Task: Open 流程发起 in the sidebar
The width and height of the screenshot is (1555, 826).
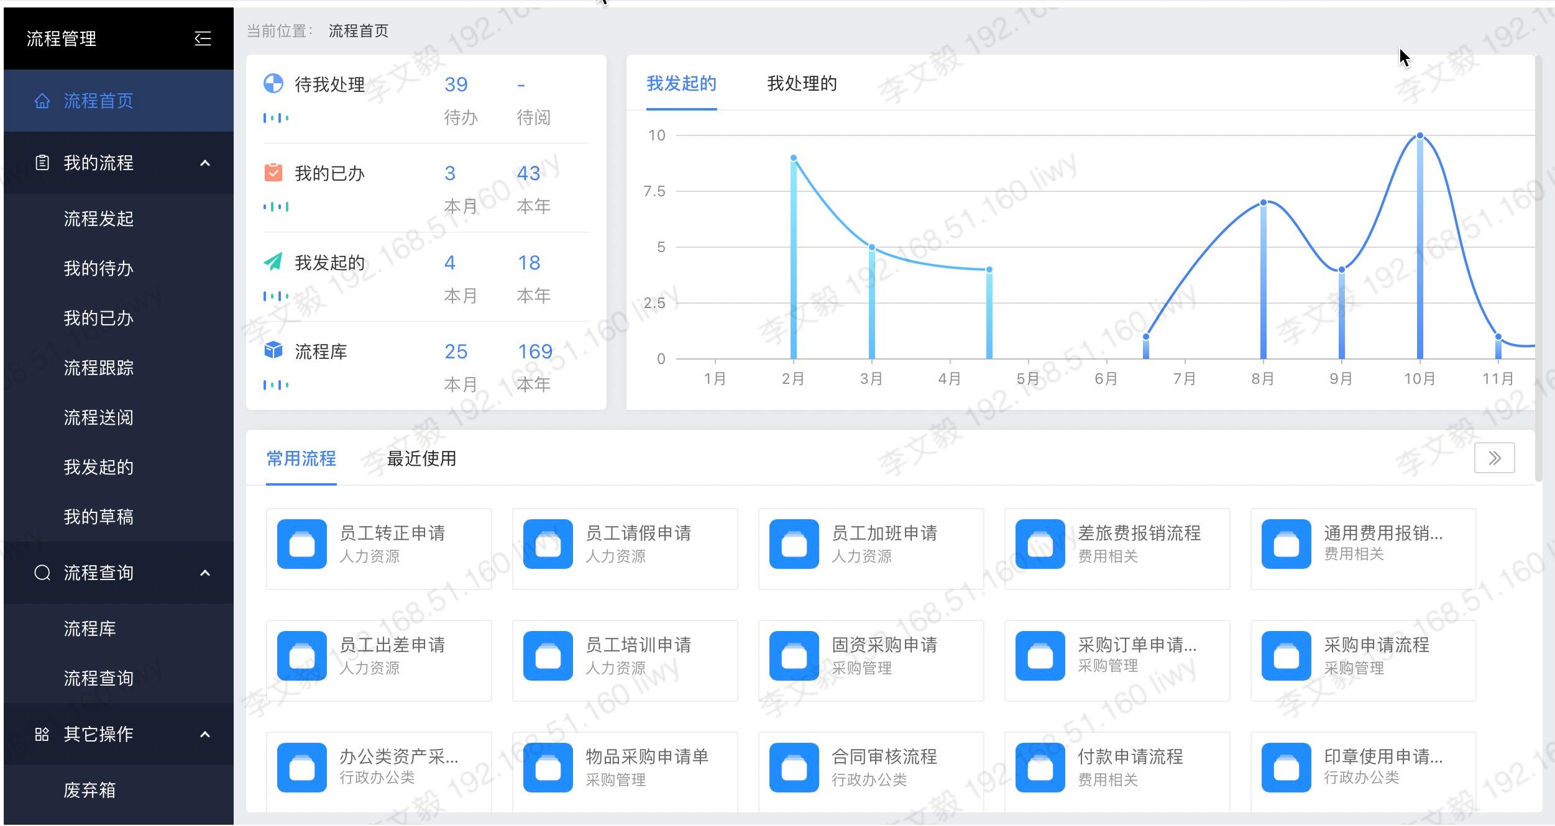Action: [x=119, y=219]
